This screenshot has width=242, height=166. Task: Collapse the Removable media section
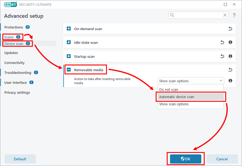[x=69, y=70]
